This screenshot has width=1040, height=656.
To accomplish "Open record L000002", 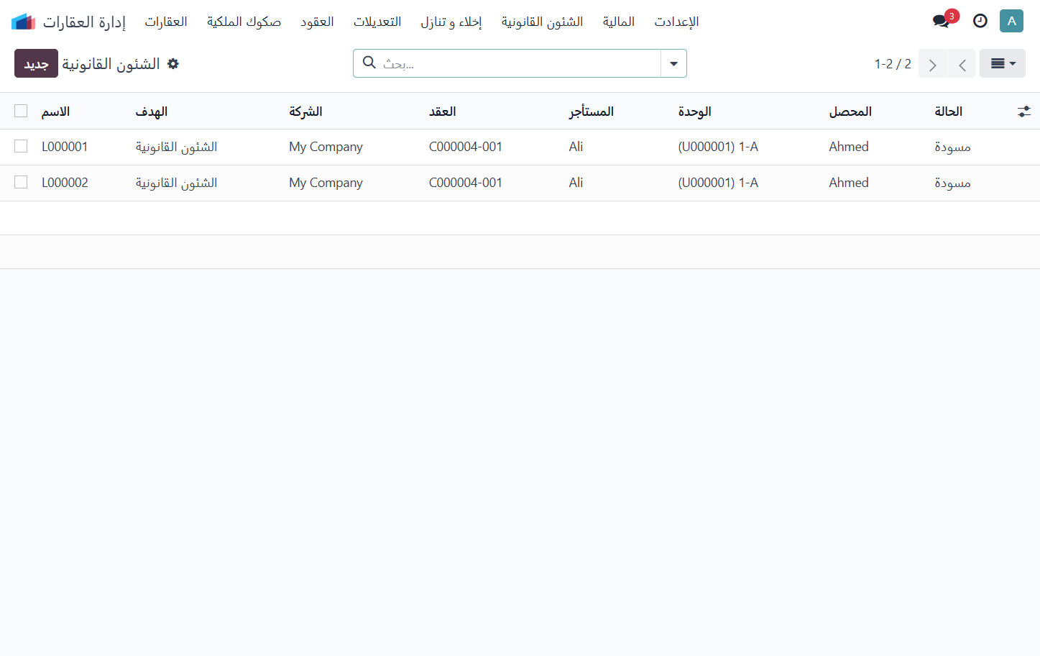I will 65,183.
